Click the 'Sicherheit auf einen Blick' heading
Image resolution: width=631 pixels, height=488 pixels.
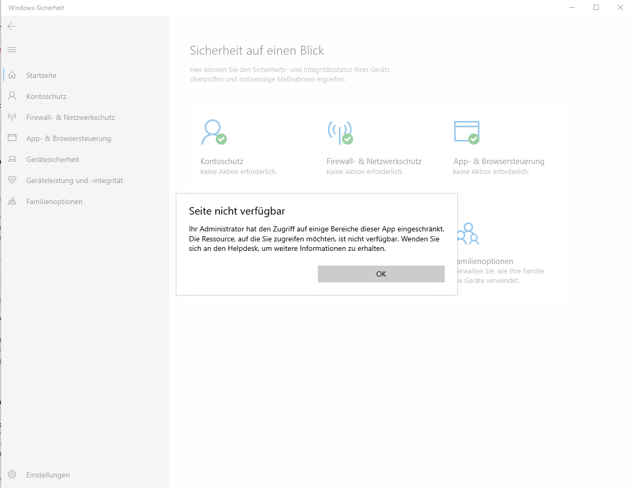tap(257, 50)
